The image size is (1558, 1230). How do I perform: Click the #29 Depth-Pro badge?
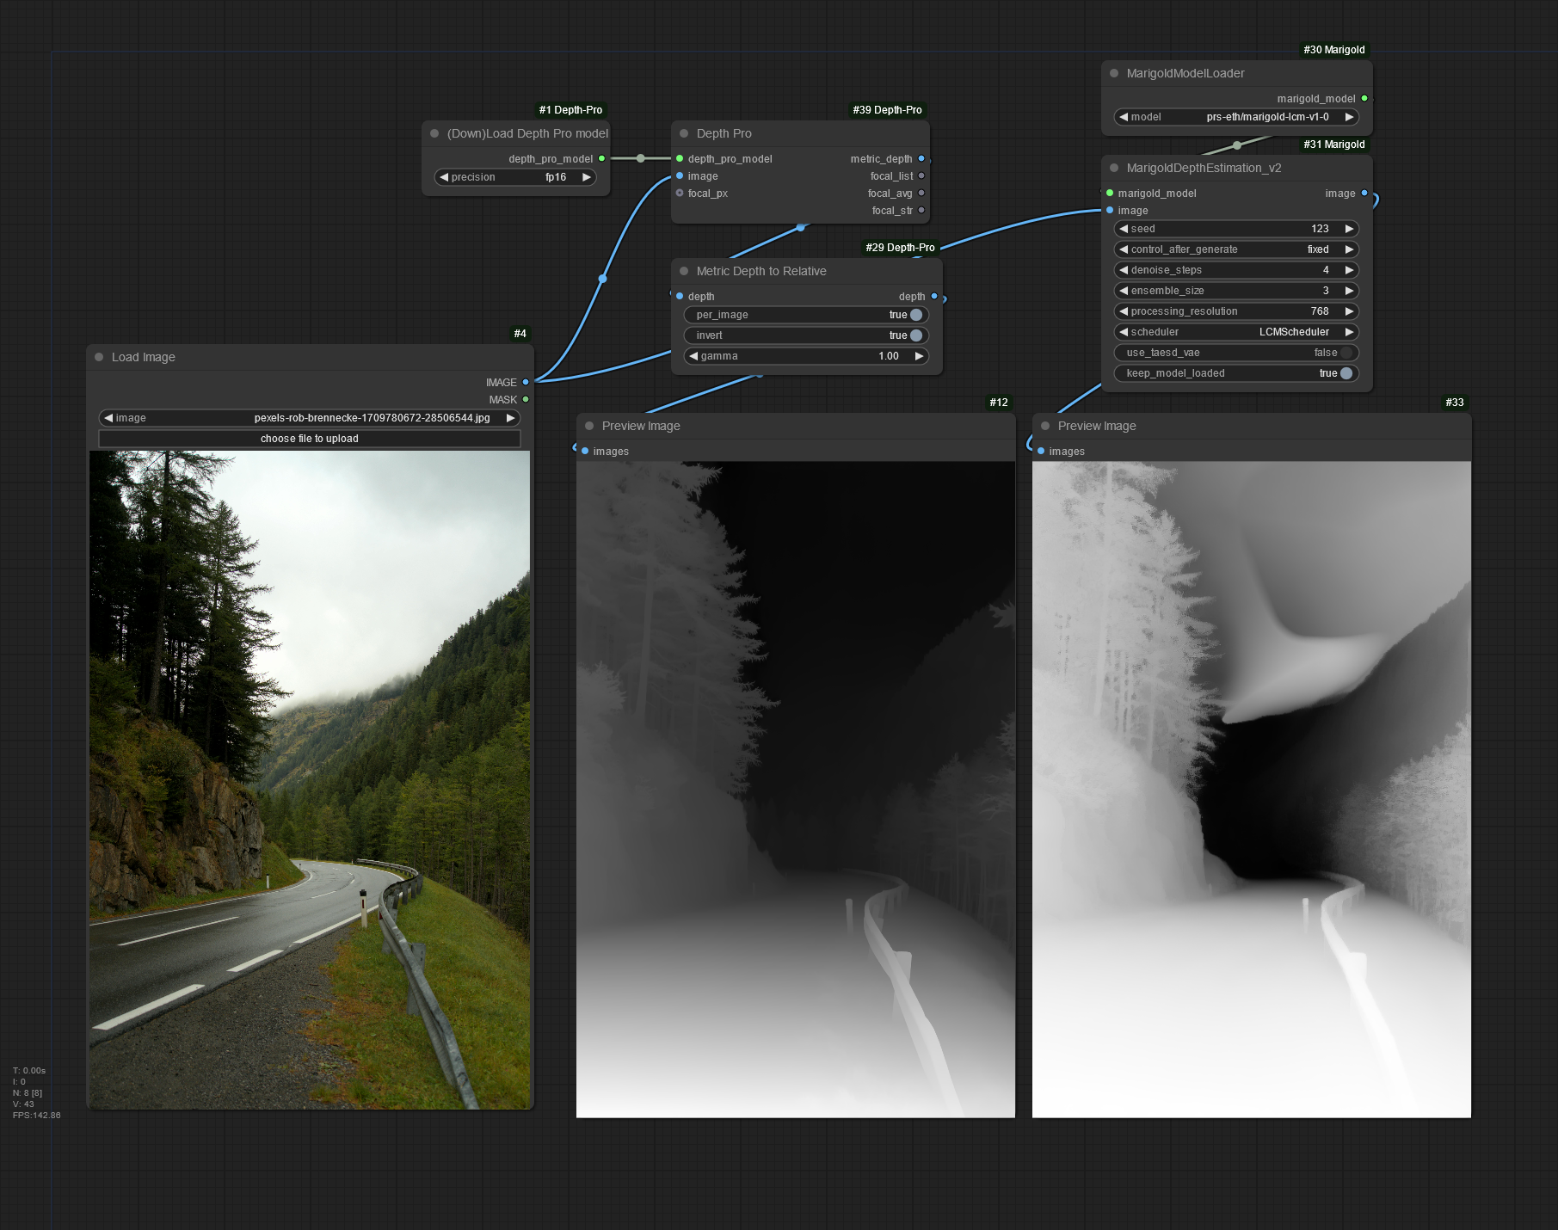click(x=900, y=248)
